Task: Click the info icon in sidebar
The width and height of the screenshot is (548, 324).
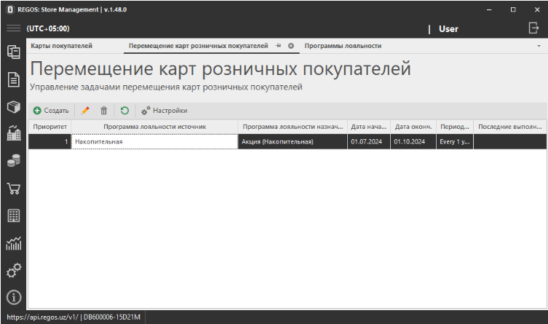Action: 13,297
